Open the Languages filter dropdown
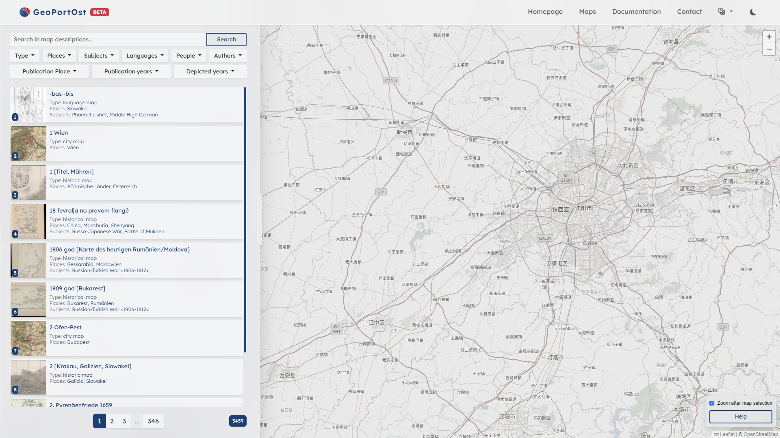Image resolution: width=780 pixels, height=438 pixels. 145,56
